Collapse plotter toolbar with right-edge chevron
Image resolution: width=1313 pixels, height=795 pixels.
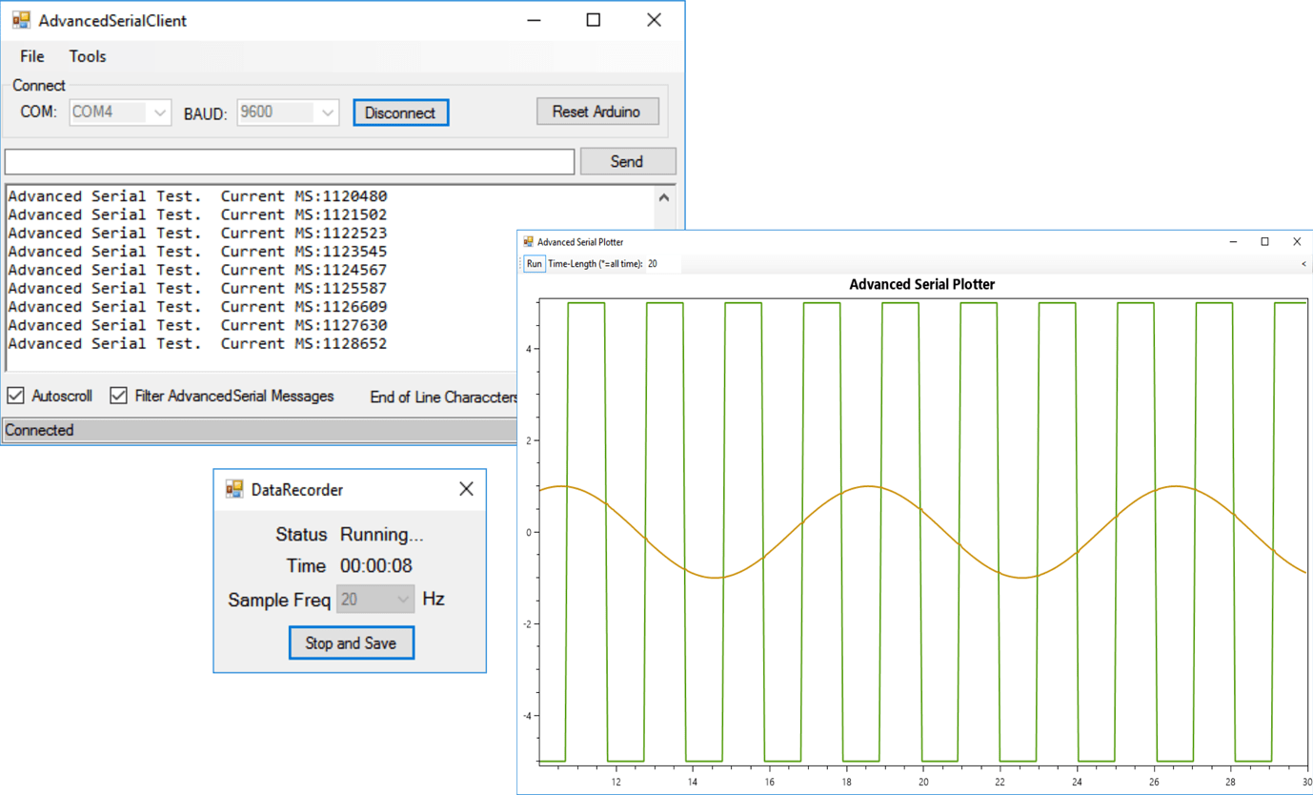pos(1303,264)
